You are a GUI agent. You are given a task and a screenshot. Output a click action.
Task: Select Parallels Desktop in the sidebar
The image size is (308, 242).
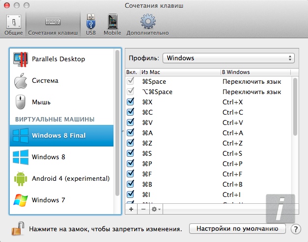click(x=62, y=59)
